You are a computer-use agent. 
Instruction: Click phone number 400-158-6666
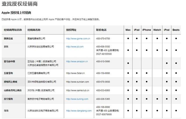tap(103, 73)
